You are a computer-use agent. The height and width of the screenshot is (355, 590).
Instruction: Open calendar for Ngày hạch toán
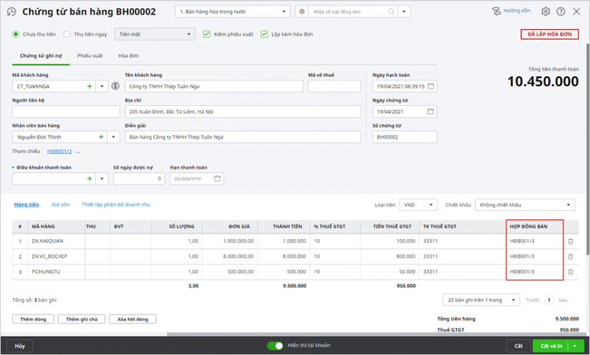point(431,86)
